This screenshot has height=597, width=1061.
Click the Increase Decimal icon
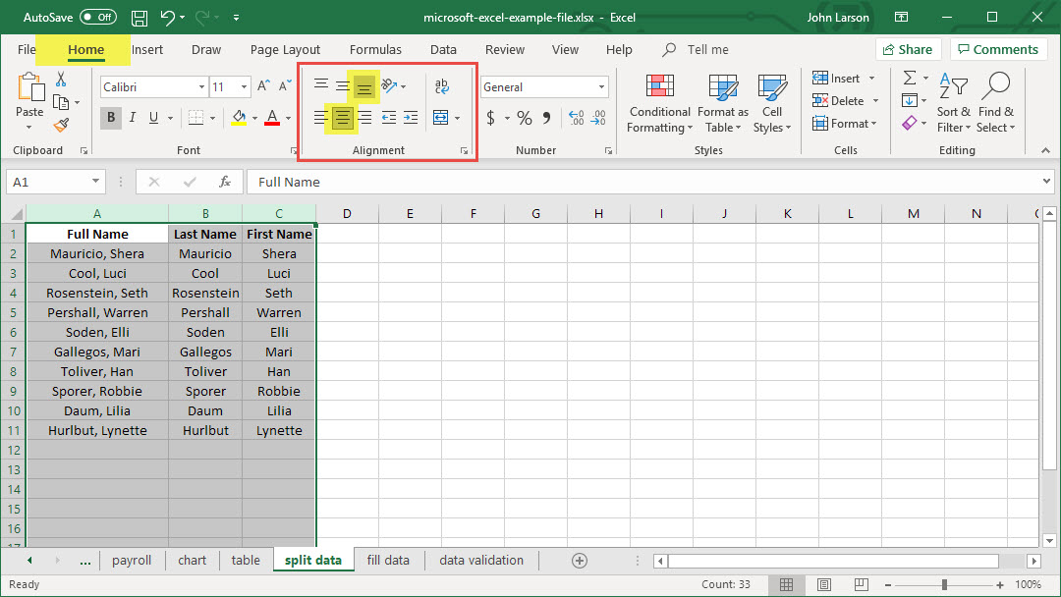(x=576, y=118)
